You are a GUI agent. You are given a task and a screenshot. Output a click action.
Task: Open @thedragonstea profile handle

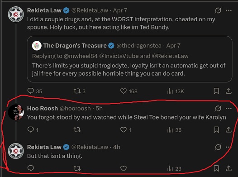click(139, 46)
